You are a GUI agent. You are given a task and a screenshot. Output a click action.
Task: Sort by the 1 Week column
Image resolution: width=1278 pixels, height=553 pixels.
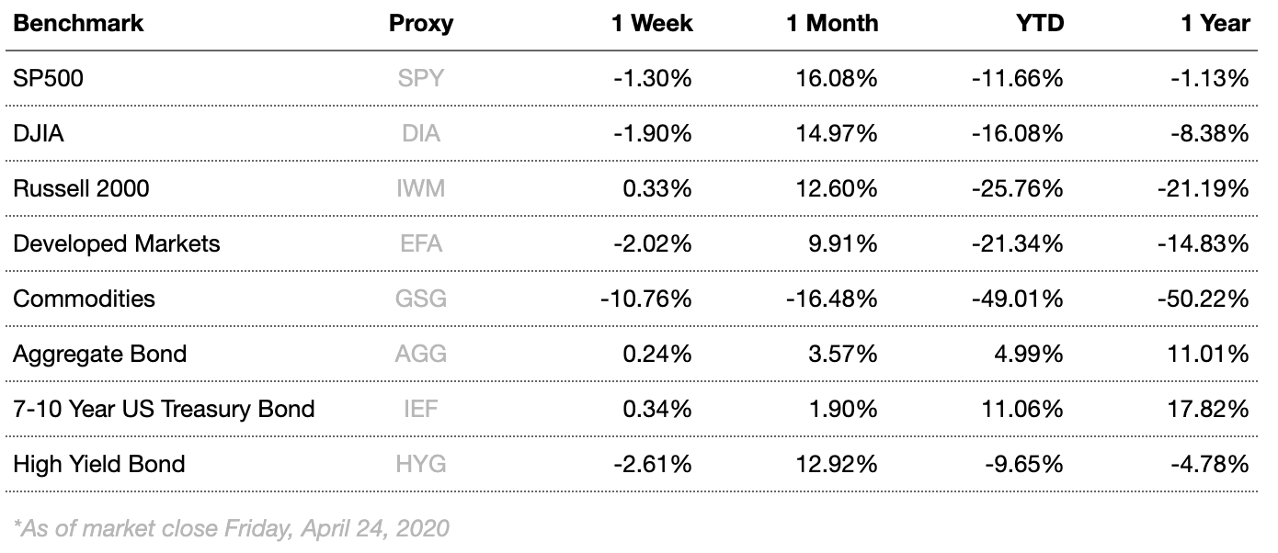coord(652,24)
